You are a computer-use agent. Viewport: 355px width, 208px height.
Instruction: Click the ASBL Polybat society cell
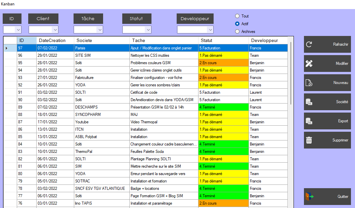(x=102, y=137)
